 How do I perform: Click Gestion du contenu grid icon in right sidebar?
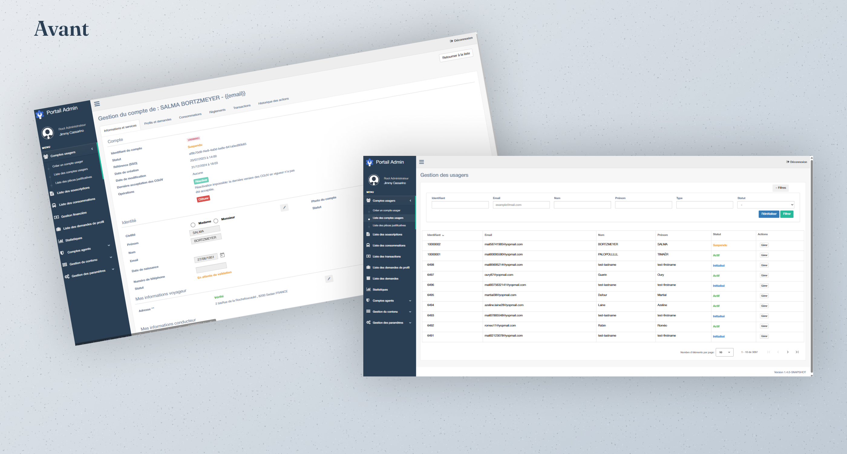click(x=368, y=311)
